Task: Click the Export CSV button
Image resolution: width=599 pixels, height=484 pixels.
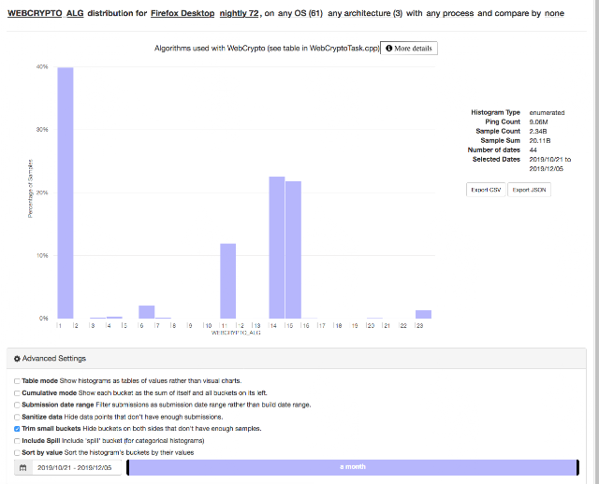Action: 486,190
